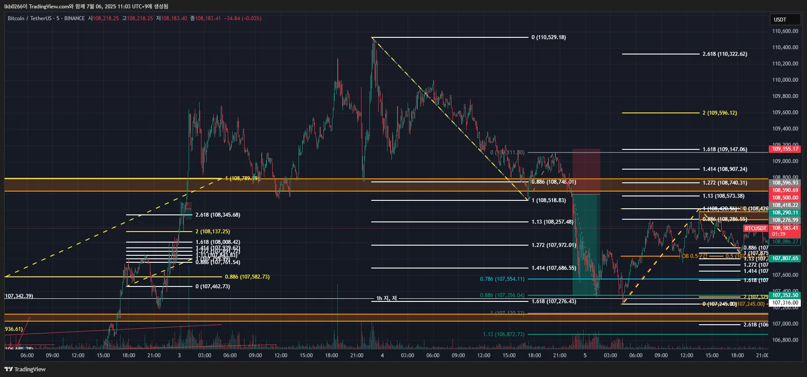The image size is (807, 377).
Task: Select the close price value 종108,183.41
Action: (205, 18)
